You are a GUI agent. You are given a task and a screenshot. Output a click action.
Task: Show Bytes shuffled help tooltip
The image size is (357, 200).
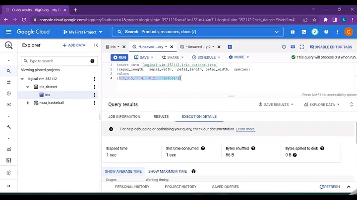tap(253, 148)
